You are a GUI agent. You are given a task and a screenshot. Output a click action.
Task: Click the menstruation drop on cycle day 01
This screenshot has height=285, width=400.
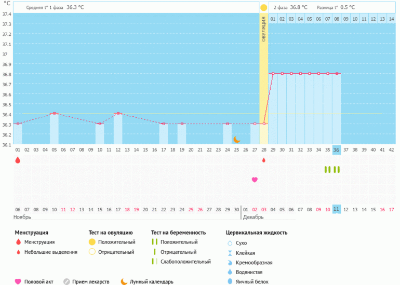click(18, 160)
